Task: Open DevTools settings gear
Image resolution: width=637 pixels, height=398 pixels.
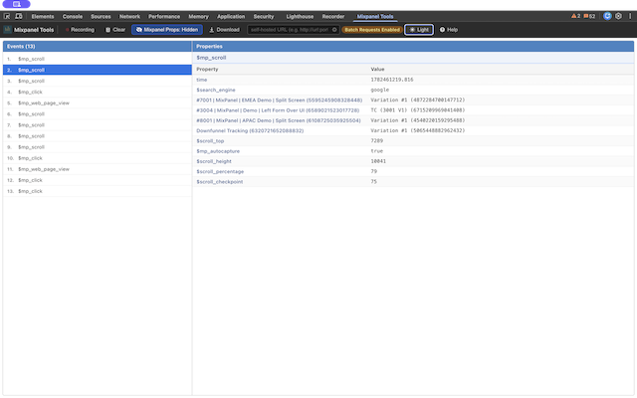Action: click(x=618, y=16)
